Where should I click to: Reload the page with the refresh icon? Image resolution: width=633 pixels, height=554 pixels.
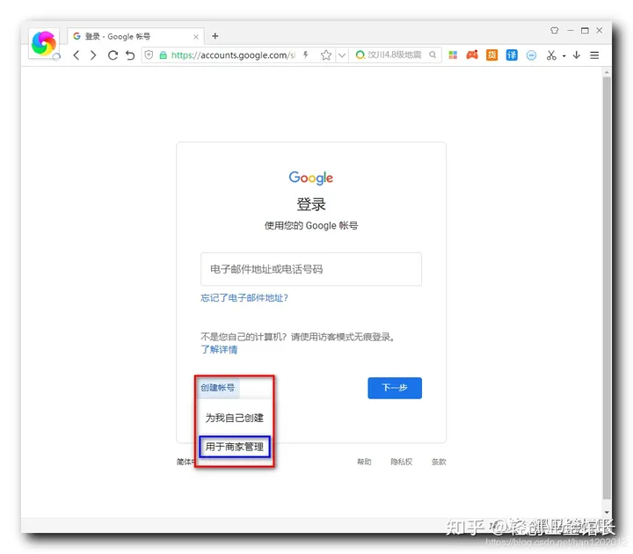pyautogui.click(x=113, y=55)
